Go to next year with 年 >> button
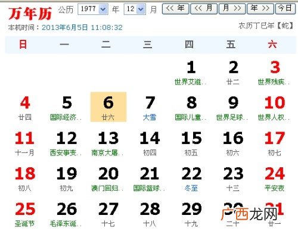Screen dimensions: 298x231 pos(260,9)
